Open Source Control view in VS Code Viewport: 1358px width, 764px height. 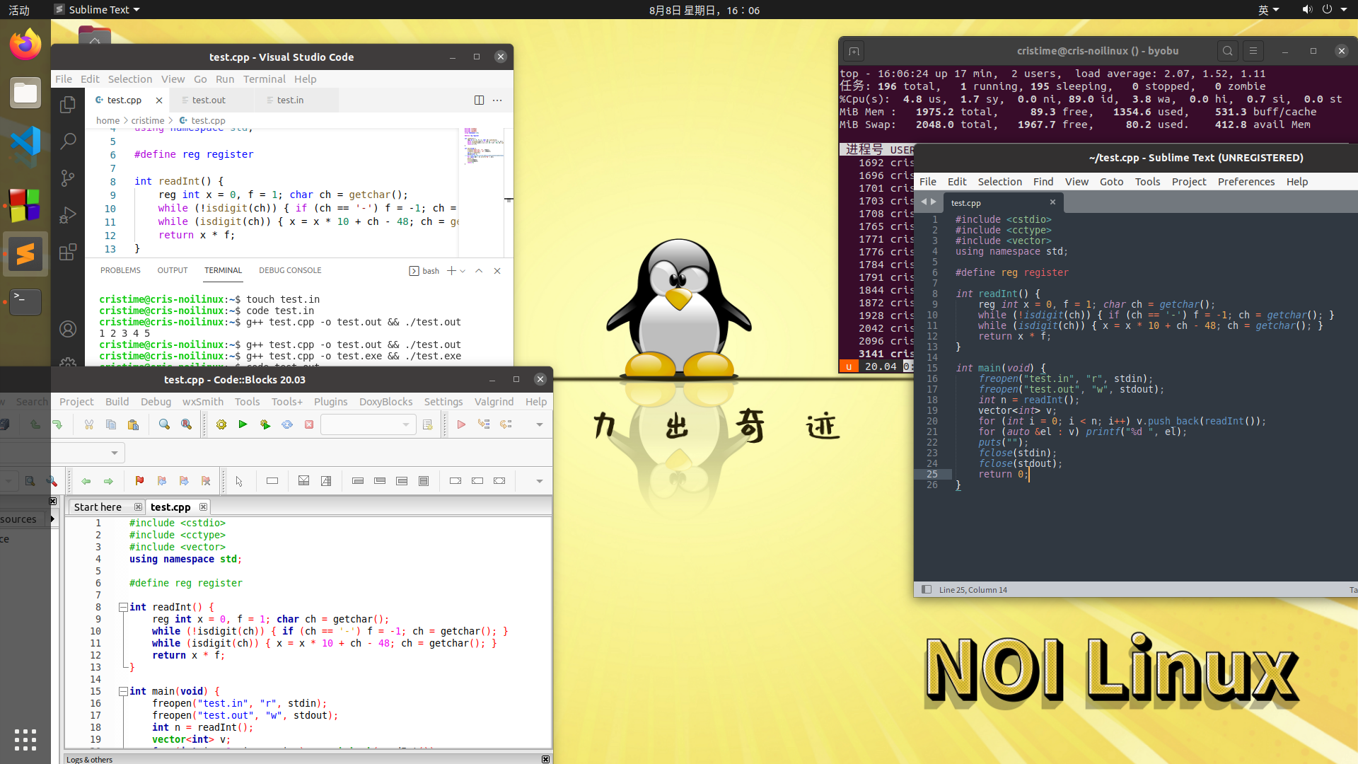click(68, 178)
